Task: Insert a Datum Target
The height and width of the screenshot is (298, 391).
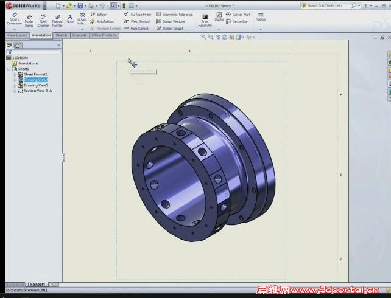Action: point(170,29)
